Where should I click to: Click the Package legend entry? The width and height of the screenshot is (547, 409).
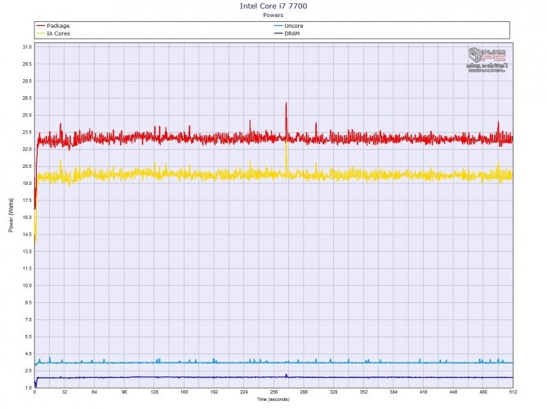[53, 26]
